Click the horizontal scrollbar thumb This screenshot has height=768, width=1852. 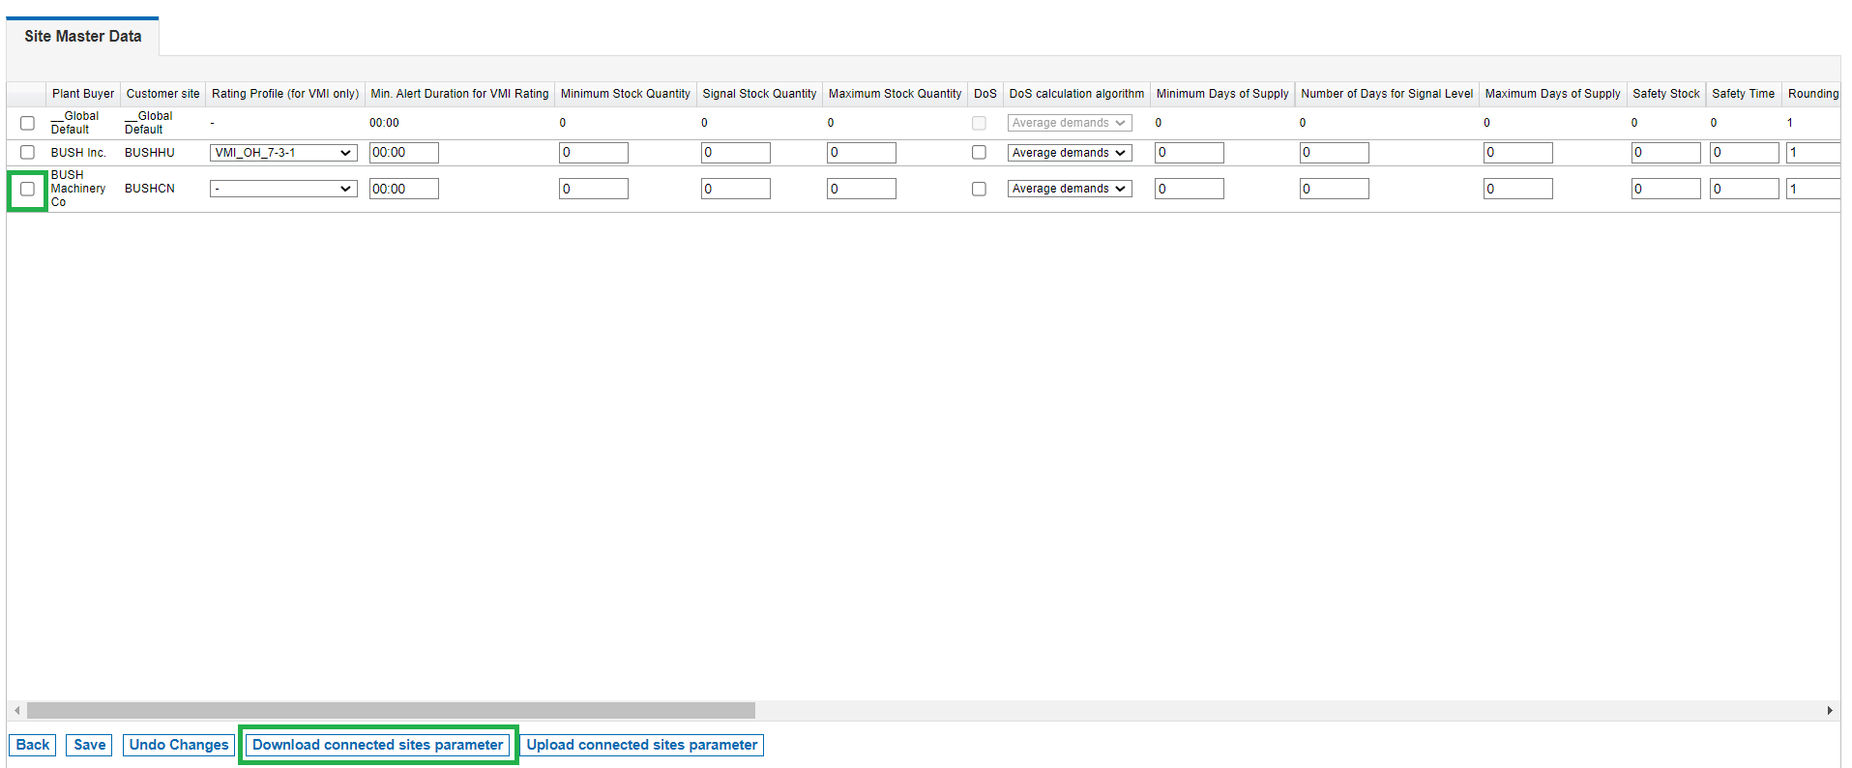click(391, 711)
